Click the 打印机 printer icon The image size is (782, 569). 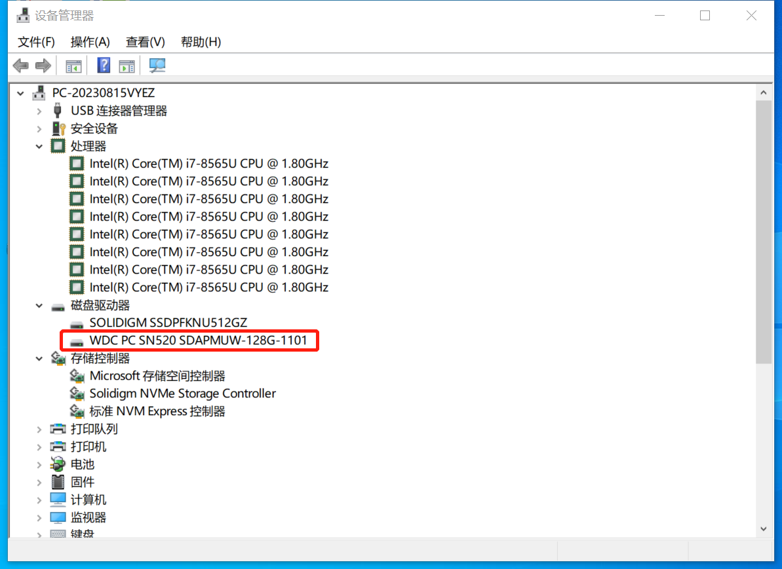(58, 447)
